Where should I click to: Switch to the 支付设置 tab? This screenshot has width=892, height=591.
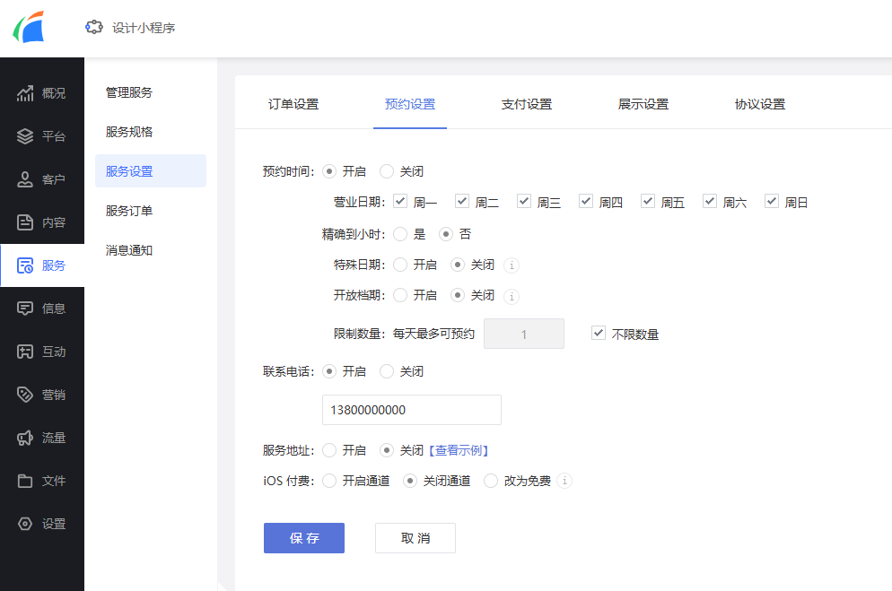point(526,104)
